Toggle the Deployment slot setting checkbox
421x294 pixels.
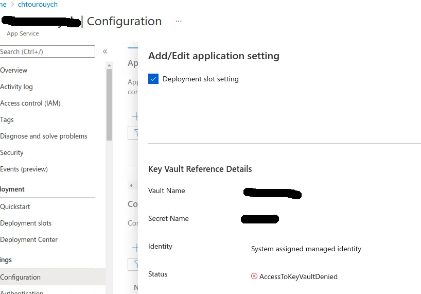[153, 79]
